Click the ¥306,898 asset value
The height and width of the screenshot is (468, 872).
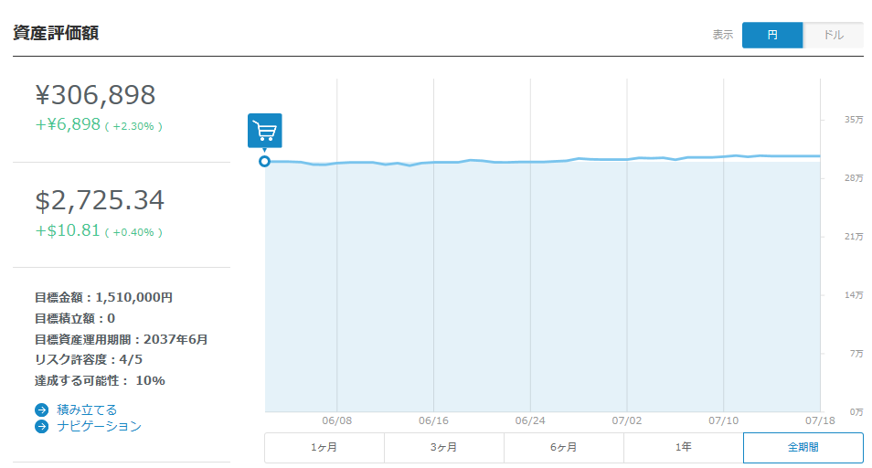(95, 95)
